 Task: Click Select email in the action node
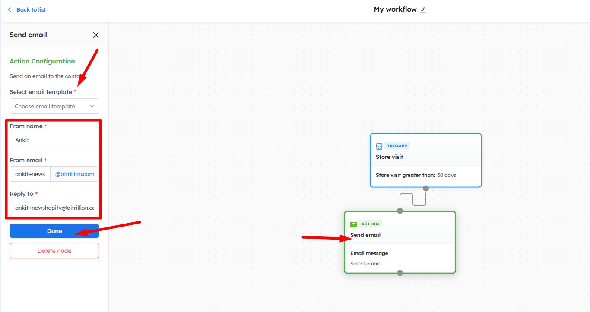365,264
